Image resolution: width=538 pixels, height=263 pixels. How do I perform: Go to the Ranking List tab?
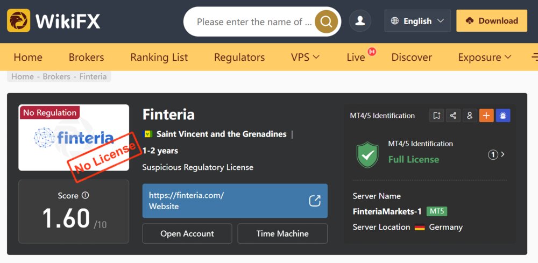point(159,57)
